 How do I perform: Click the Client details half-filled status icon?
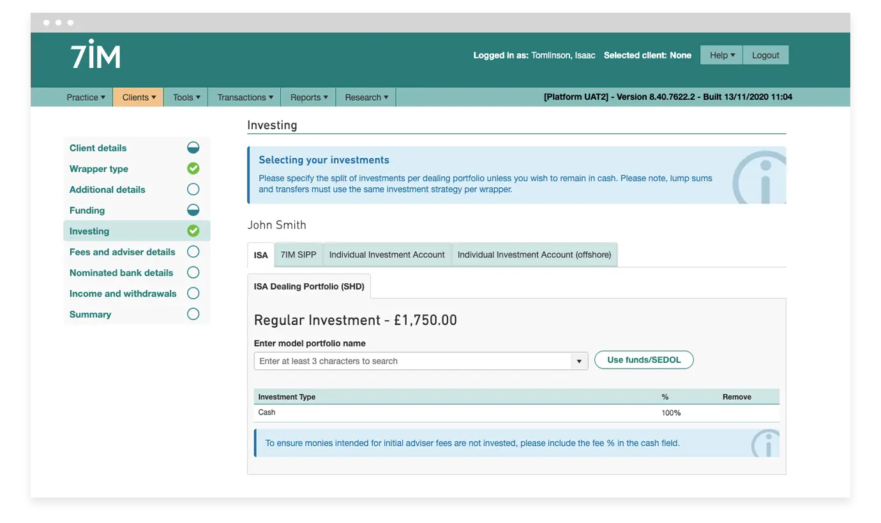click(193, 148)
